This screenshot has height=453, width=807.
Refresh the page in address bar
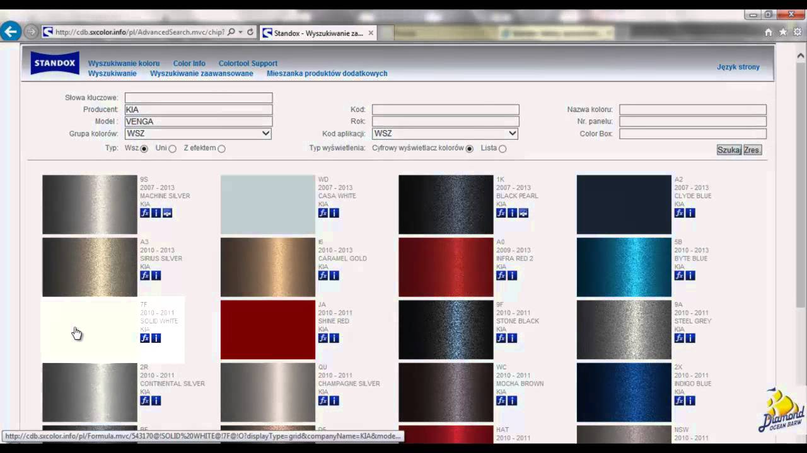coord(250,32)
